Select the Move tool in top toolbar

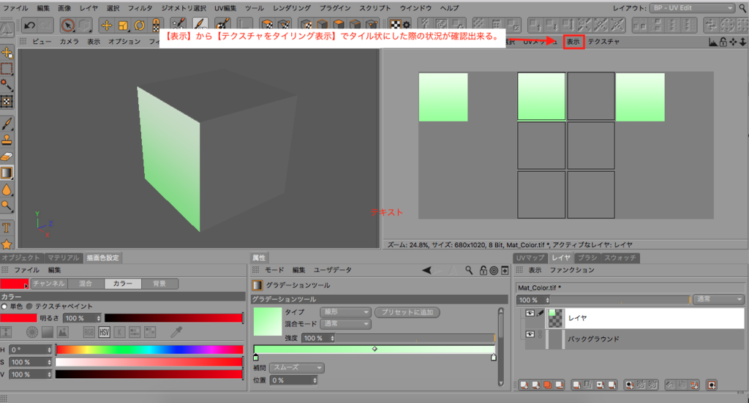click(107, 25)
